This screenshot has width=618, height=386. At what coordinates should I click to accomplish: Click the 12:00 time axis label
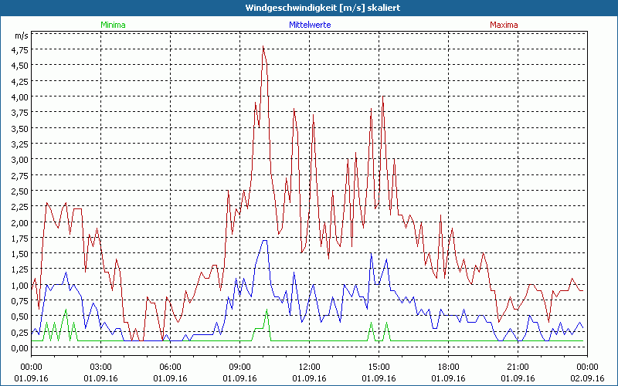[309, 367]
